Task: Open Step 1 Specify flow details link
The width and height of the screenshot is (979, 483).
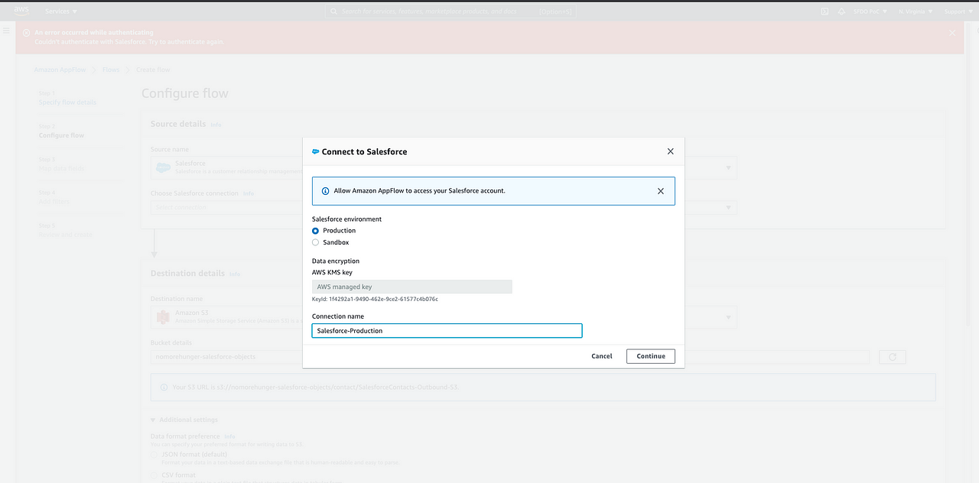Action: point(67,102)
